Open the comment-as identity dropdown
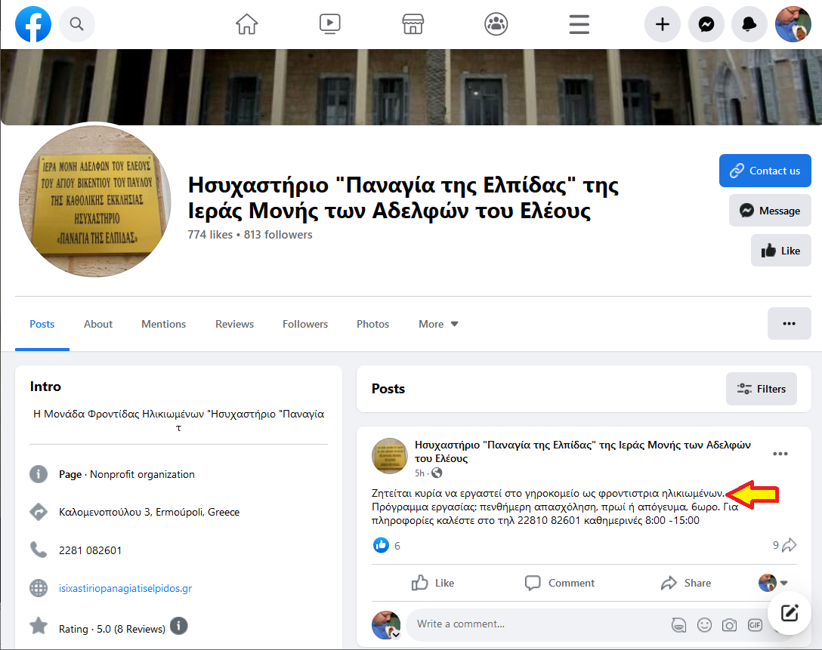This screenshot has height=650, width=822. (x=773, y=583)
